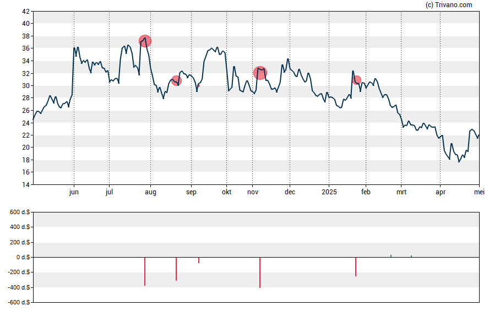Click the 'mei' x-axis label
Image resolution: width=489 pixels, height=311 pixels.
pos(479,192)
